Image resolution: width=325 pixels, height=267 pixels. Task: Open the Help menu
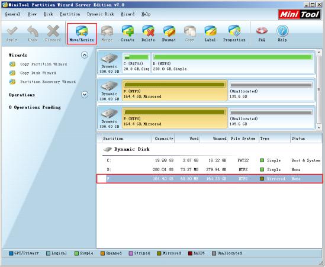[146, 14]
